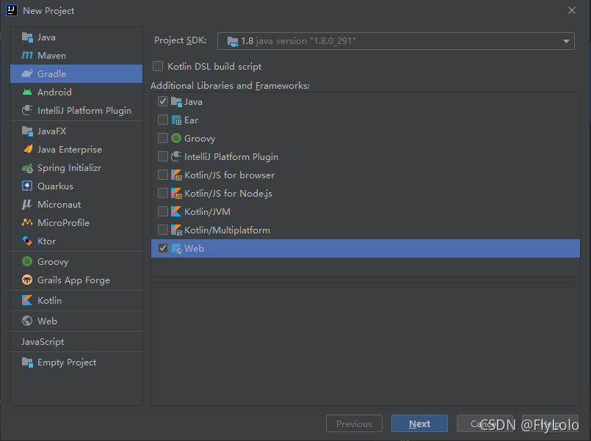The height and width of the screenshot is (441, 591).
Task: Uncheck the Web framework checkbox
Action: coord(163,248)
